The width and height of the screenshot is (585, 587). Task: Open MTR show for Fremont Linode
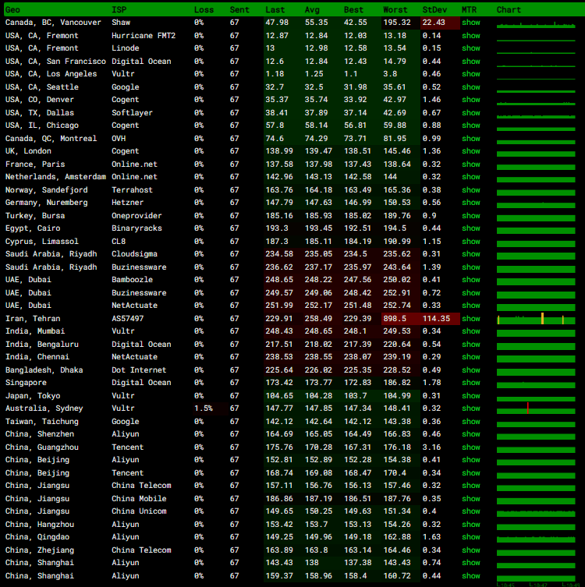pyautogui.click(x=471, y=48)
